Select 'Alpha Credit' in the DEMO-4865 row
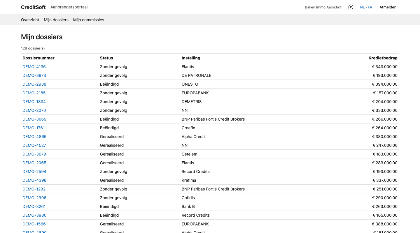Screen dimensions: 420x233 (193, 137)
